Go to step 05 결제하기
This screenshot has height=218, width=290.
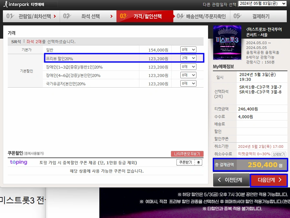(x=258, y=16)
